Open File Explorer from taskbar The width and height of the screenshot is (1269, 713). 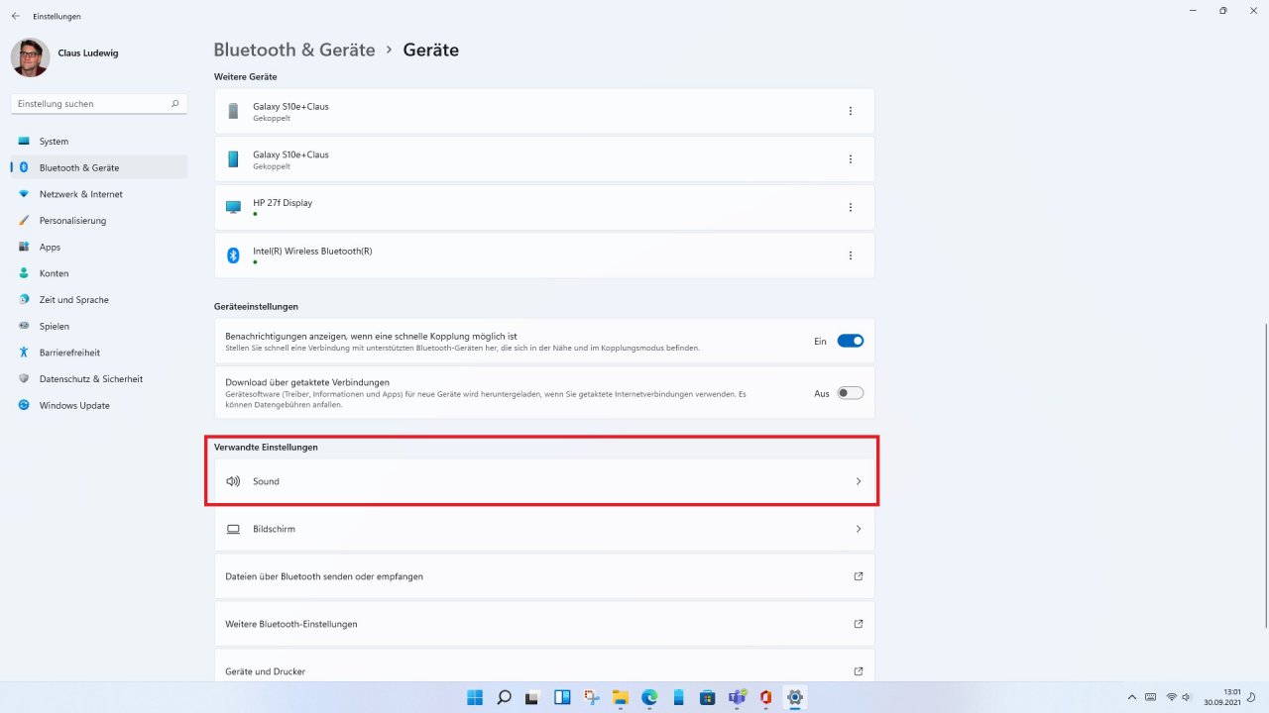[x=620, y=697]
